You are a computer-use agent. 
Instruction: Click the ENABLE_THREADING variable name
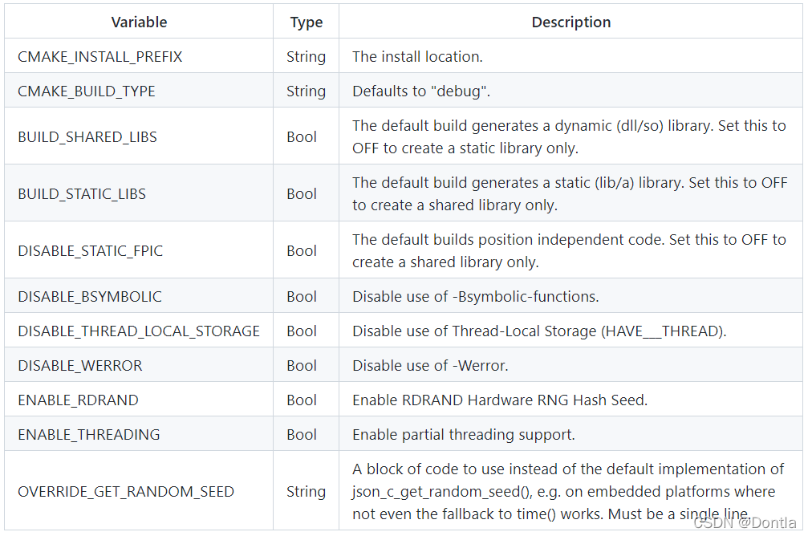(89, 435)
